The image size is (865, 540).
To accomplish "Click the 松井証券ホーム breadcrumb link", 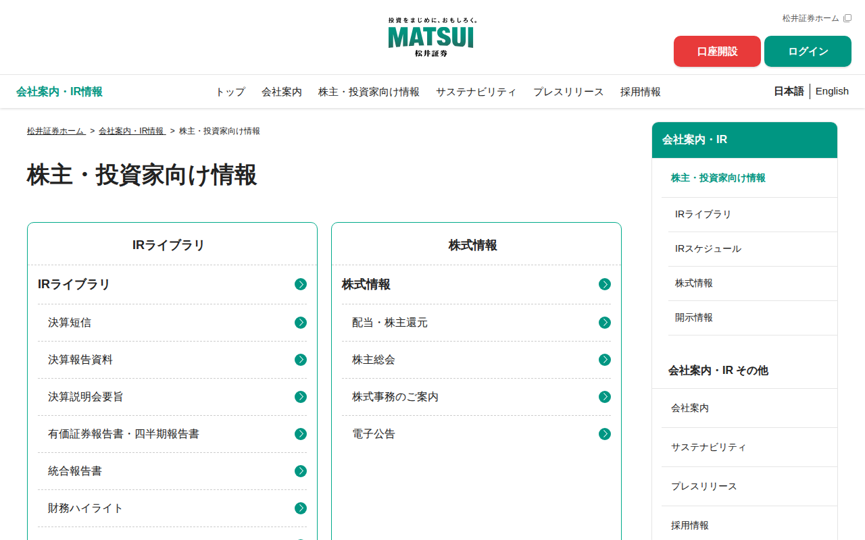I will 56,131.
